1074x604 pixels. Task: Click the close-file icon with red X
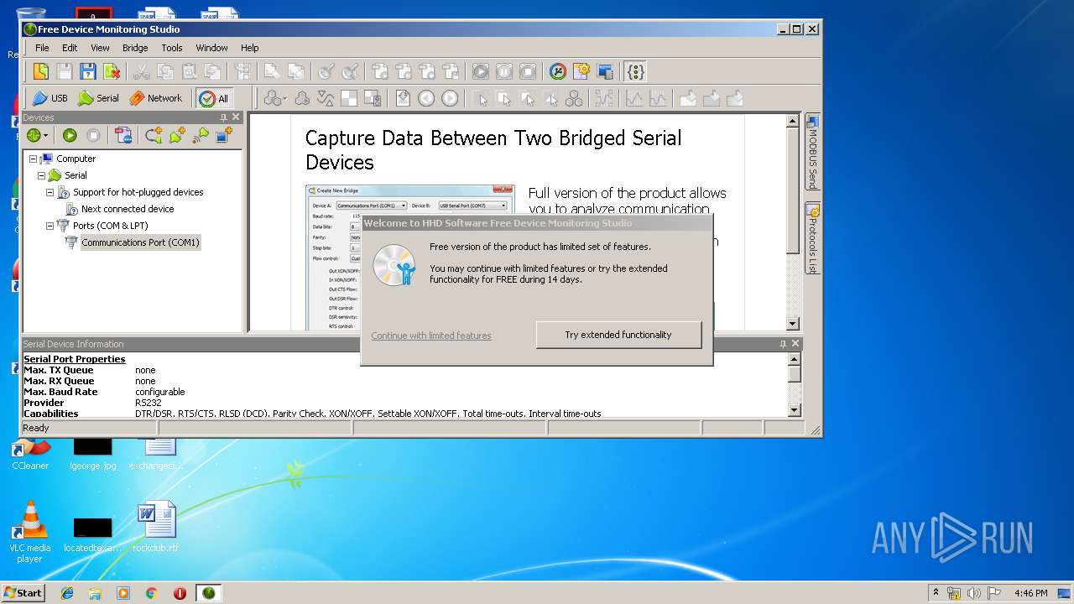pyautogui.click(x=111, y=71)
